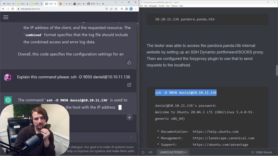
Task: Switch to the 'HTB' Chrome tab
Action: [36, 3]
